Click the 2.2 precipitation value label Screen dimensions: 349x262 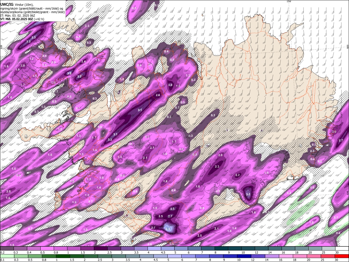(x=237, y=175)
